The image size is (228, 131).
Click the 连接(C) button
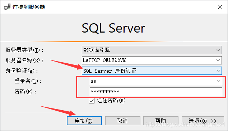click(84, 121)
